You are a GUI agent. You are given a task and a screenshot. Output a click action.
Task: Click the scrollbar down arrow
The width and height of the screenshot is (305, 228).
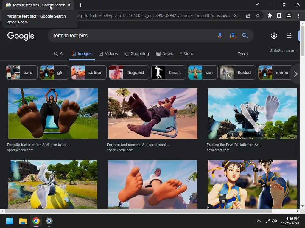click(x=302, y=206)
